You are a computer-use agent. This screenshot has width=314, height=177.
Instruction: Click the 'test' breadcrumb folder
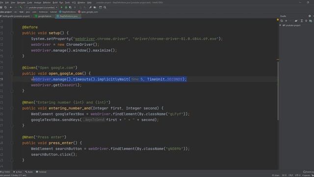point(22,12)
